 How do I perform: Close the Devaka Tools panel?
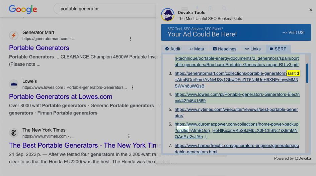tap(311, 10)
